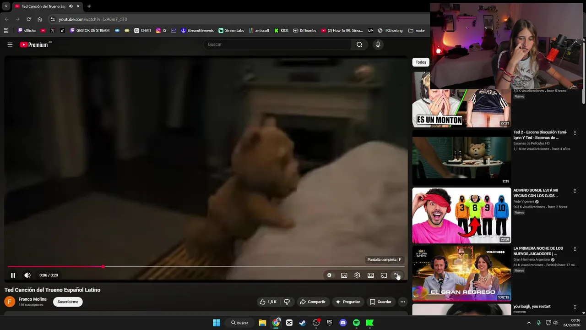Start voice search with the microphone icon
Image resolution: width=586 pixels, height=330 pixels.
click(x=378, y=44)
